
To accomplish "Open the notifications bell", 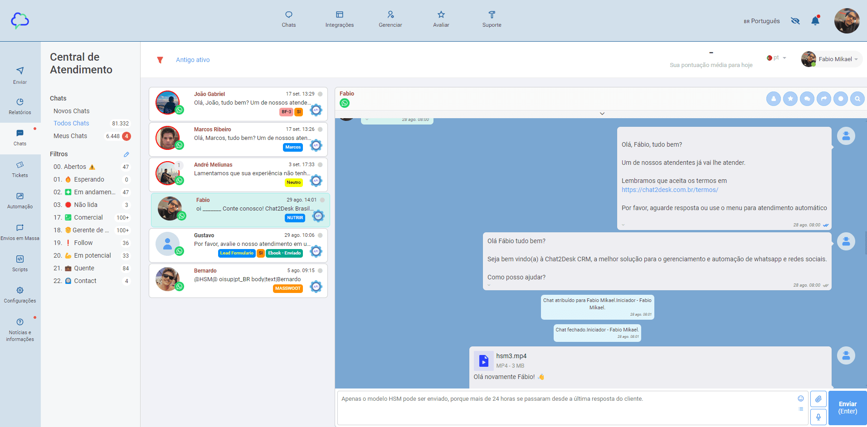I will coord(815,21).
